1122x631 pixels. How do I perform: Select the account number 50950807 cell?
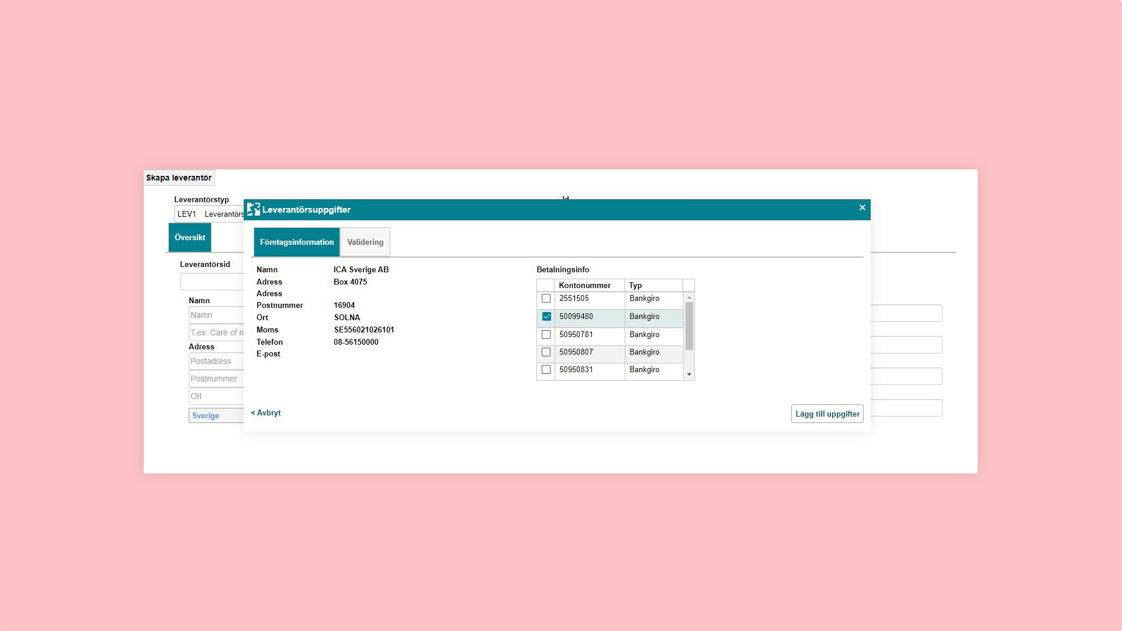pos(590,353)
